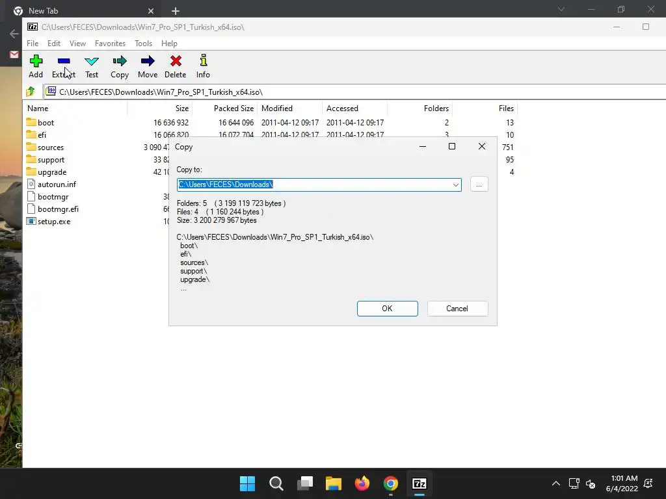The height and width of the screenshot is (499, 666).
Task: Sort by Files column header
Action: click(485, 109)
